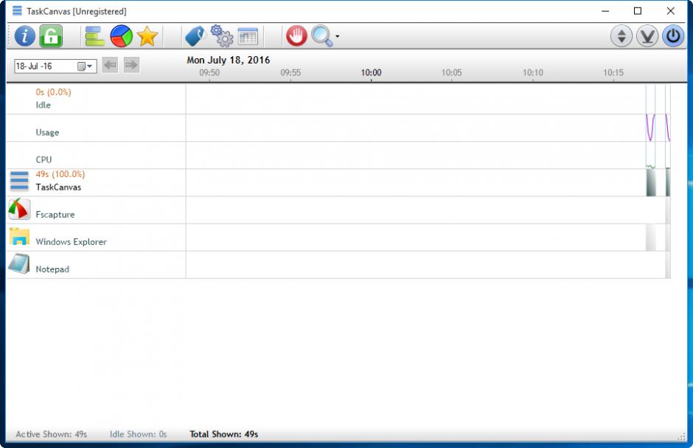Click Idle Shown: 0s in status bar
693x448 pixels.
[139, 434]
